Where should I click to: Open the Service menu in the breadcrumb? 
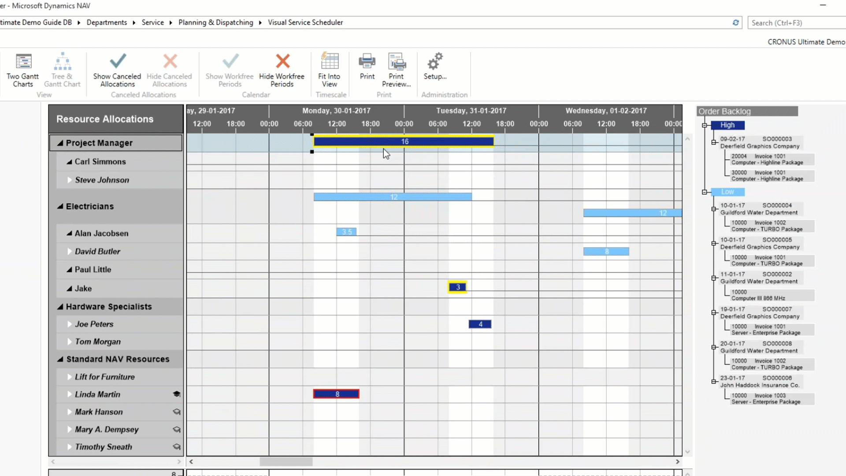pos(152,22)
